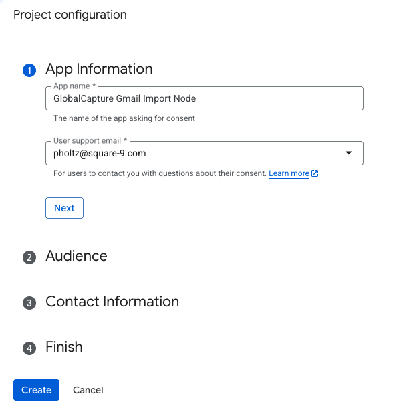
Task: Cancel the project configuration
Action: (x=88, y=390)
